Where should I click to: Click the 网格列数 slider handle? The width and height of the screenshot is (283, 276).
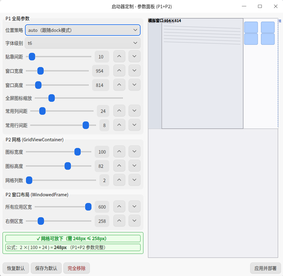tap(29, 180)
